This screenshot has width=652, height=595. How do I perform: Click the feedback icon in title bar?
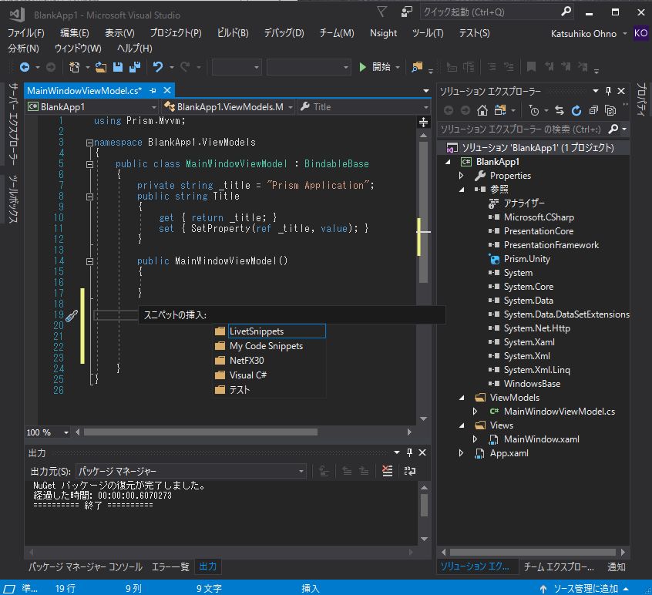click(406, 12)
